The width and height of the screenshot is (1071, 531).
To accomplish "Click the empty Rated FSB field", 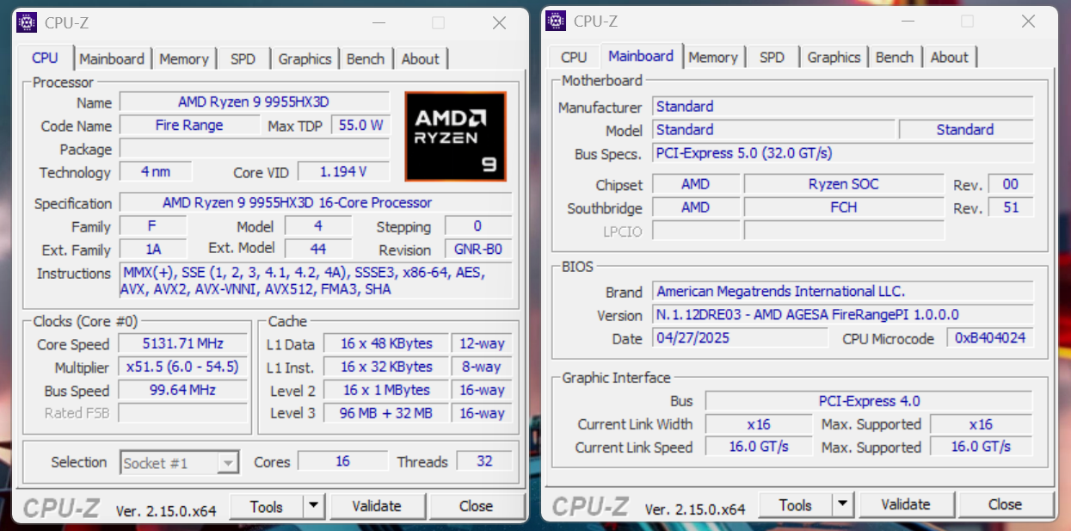I will [182, 413].
